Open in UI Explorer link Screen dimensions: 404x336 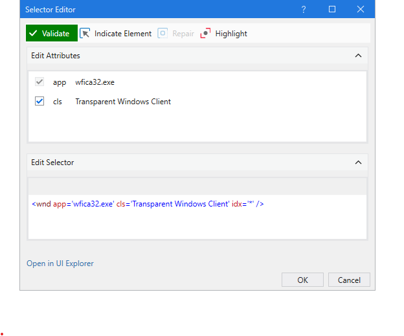(x=60, y=263)
